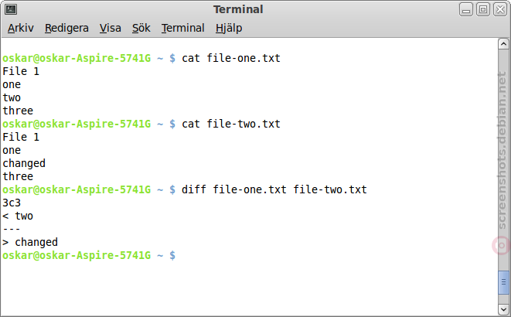Click the blue scrollbar thumb
The width and height of the screenshot is (511, 317).
pos(503,282)
